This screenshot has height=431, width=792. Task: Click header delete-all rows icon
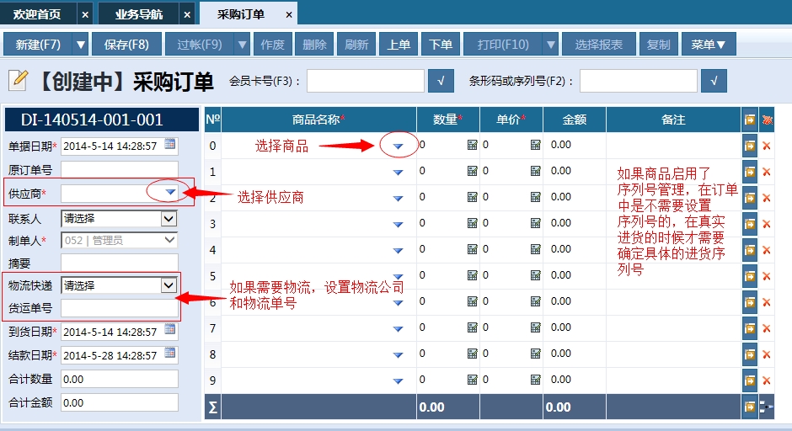pyautogui.click(x=768, y=120)
